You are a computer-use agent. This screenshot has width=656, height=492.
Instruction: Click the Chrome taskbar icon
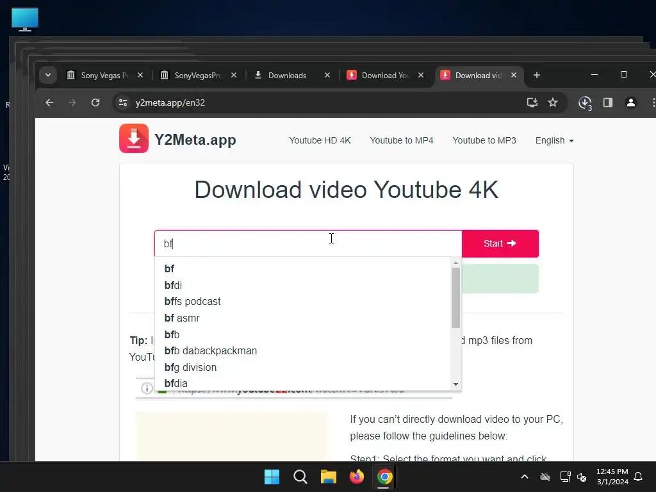[x=384, y=477]
